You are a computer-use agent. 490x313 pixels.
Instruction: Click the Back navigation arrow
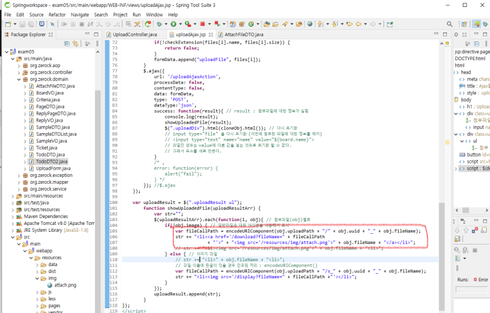(x=358, y=24)
